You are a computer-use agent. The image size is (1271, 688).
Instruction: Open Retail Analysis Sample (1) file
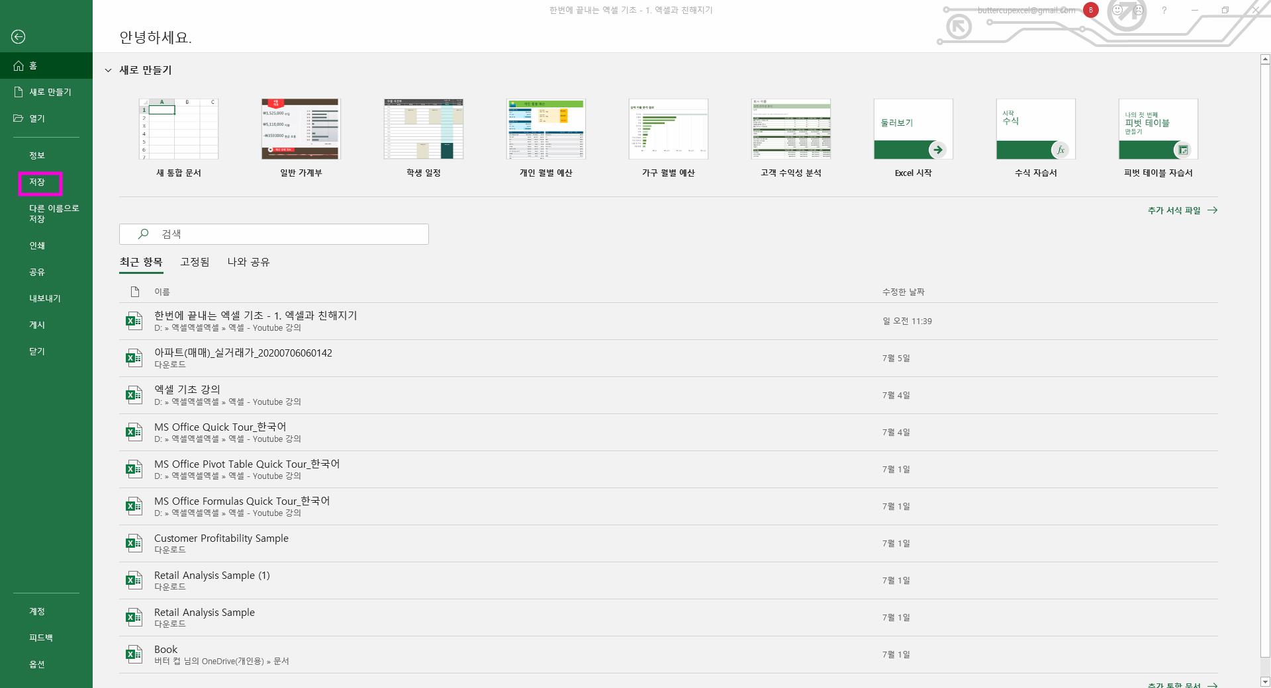coord(669,580)
